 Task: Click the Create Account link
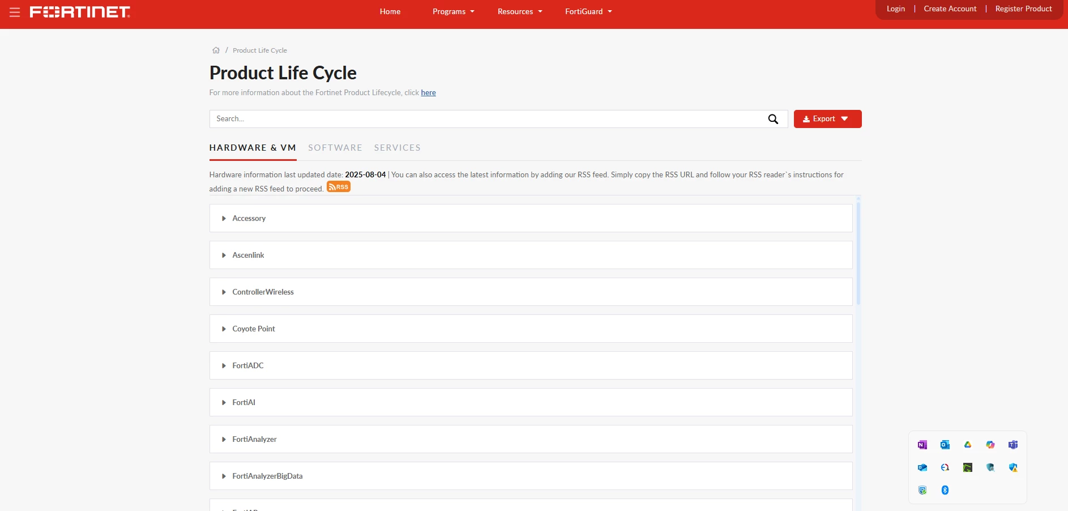950,8
